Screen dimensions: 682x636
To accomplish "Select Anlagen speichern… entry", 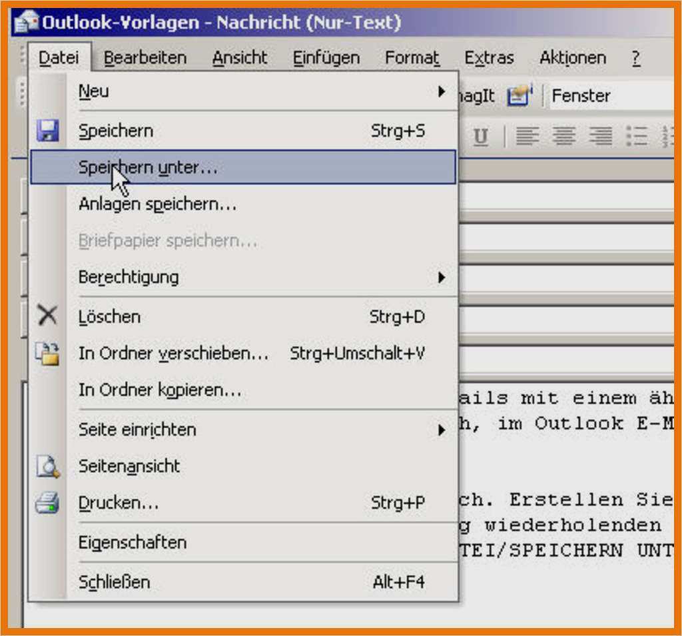I will (157, 204).
